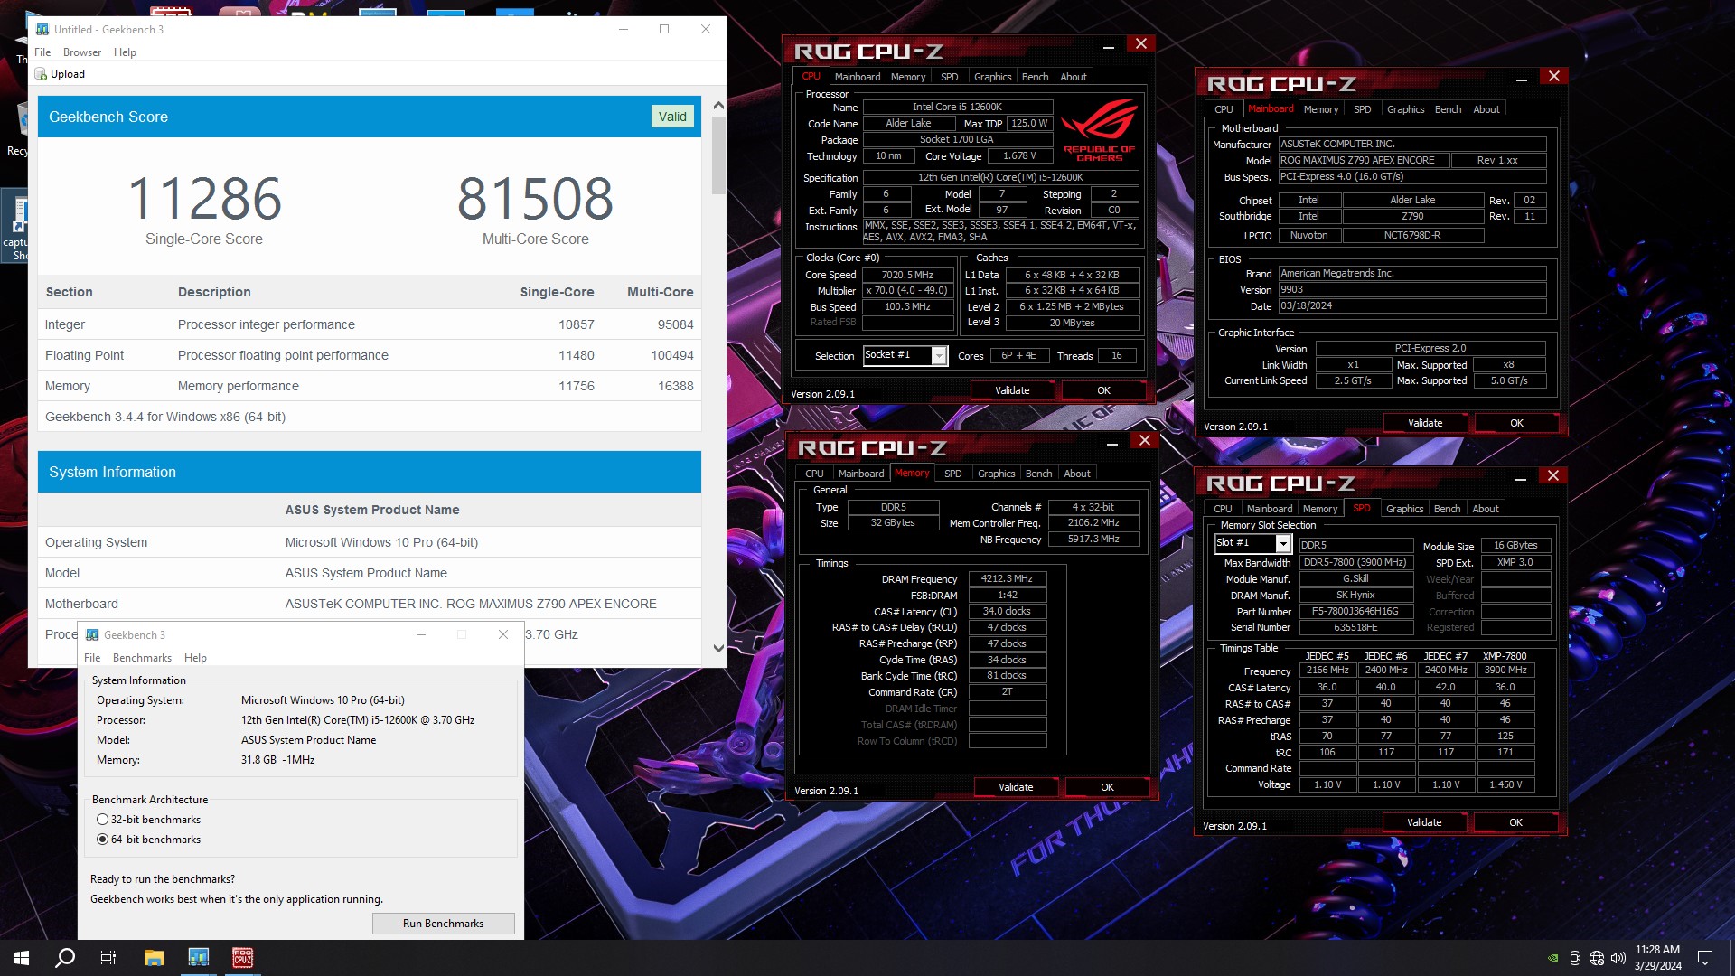Click the network globe tray icon
The image size is (1735, 976).
[x=1597, y=958]
